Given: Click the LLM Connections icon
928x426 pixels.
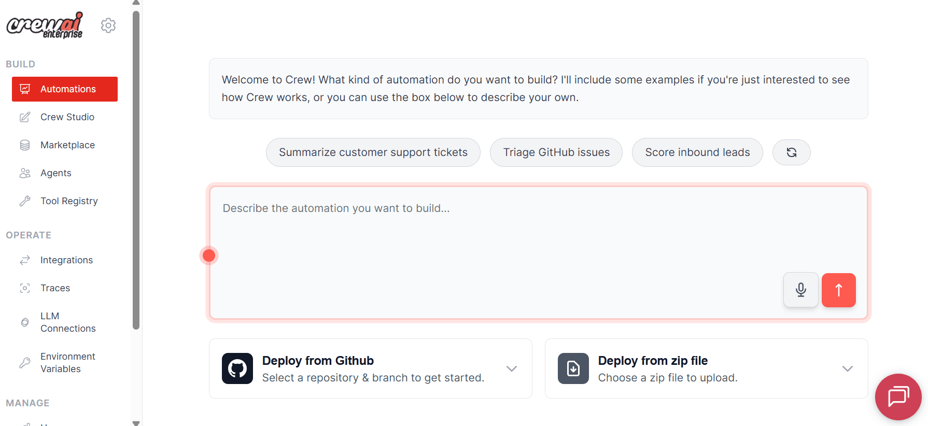Looking at the screenshot, I should coord(25,322).
